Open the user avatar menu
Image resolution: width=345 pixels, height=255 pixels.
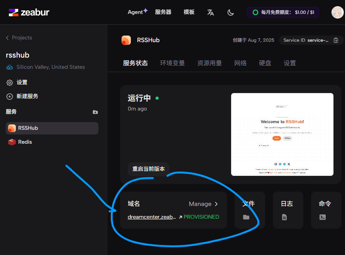pos(337,12)
